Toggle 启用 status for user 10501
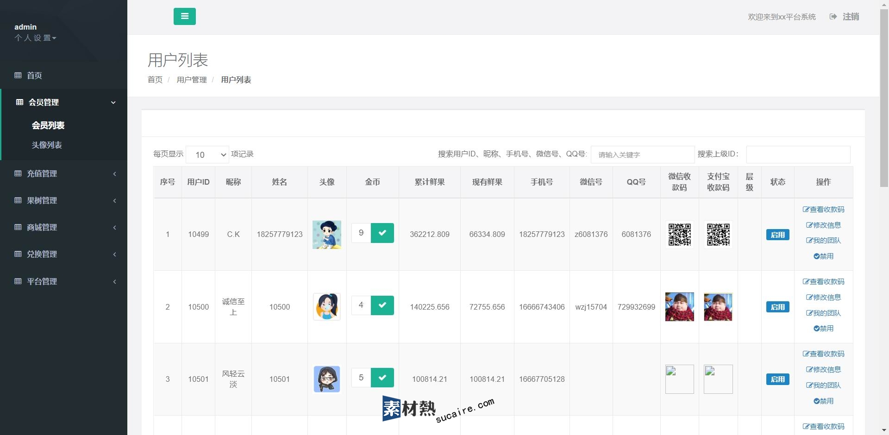The height and width of the screenshot is (435, 889). coord(777,379)
